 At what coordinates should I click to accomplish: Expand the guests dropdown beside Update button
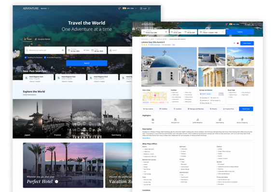click(x=222, y=32)
